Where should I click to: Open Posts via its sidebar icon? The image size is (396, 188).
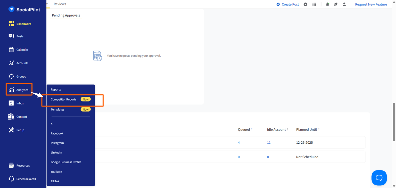[11, 36]
